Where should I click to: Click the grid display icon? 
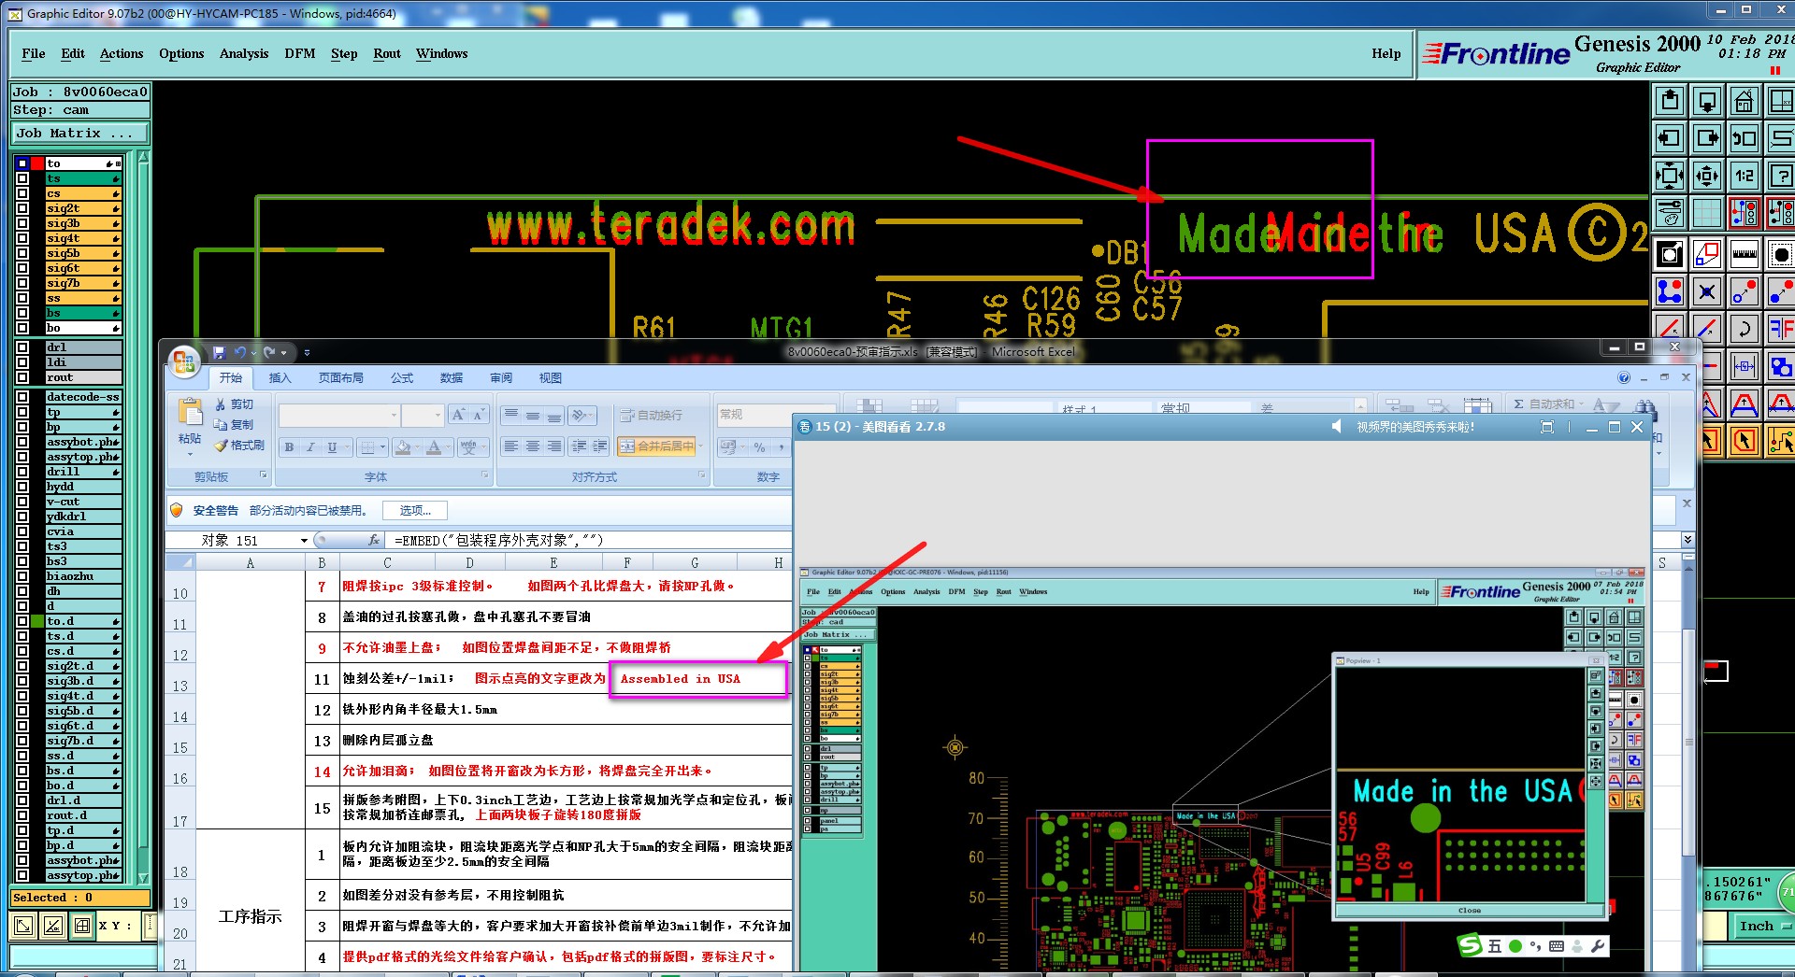point(1707,213)
